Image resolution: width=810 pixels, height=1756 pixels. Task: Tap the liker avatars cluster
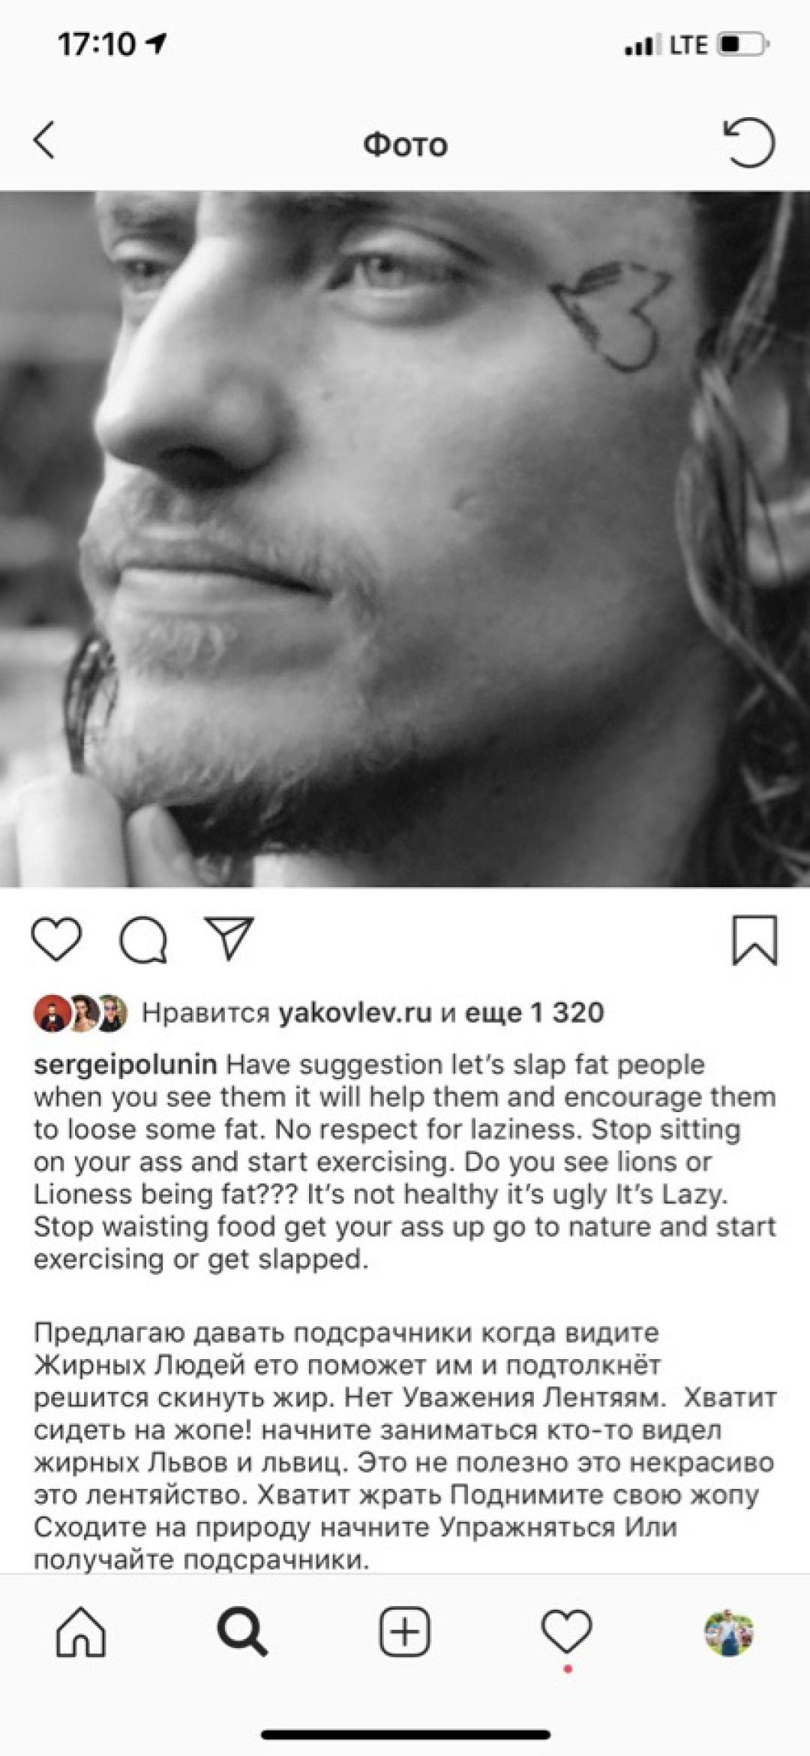(81, 1014)
